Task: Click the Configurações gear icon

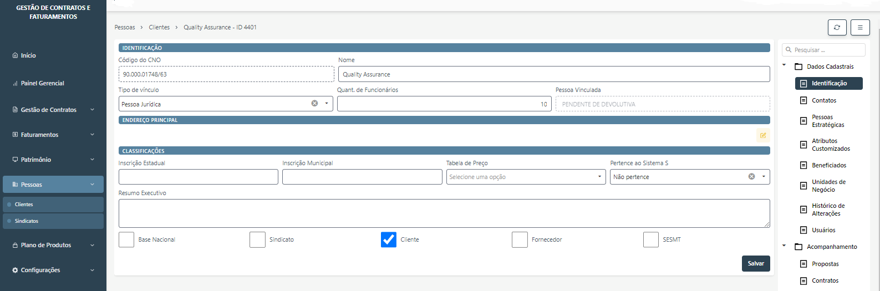Action: tap(15, 270)
